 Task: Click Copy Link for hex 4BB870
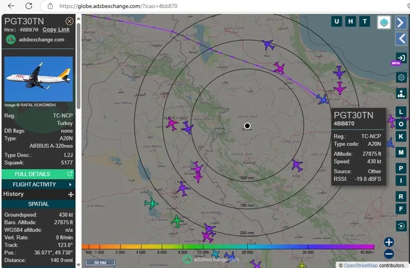56,30
